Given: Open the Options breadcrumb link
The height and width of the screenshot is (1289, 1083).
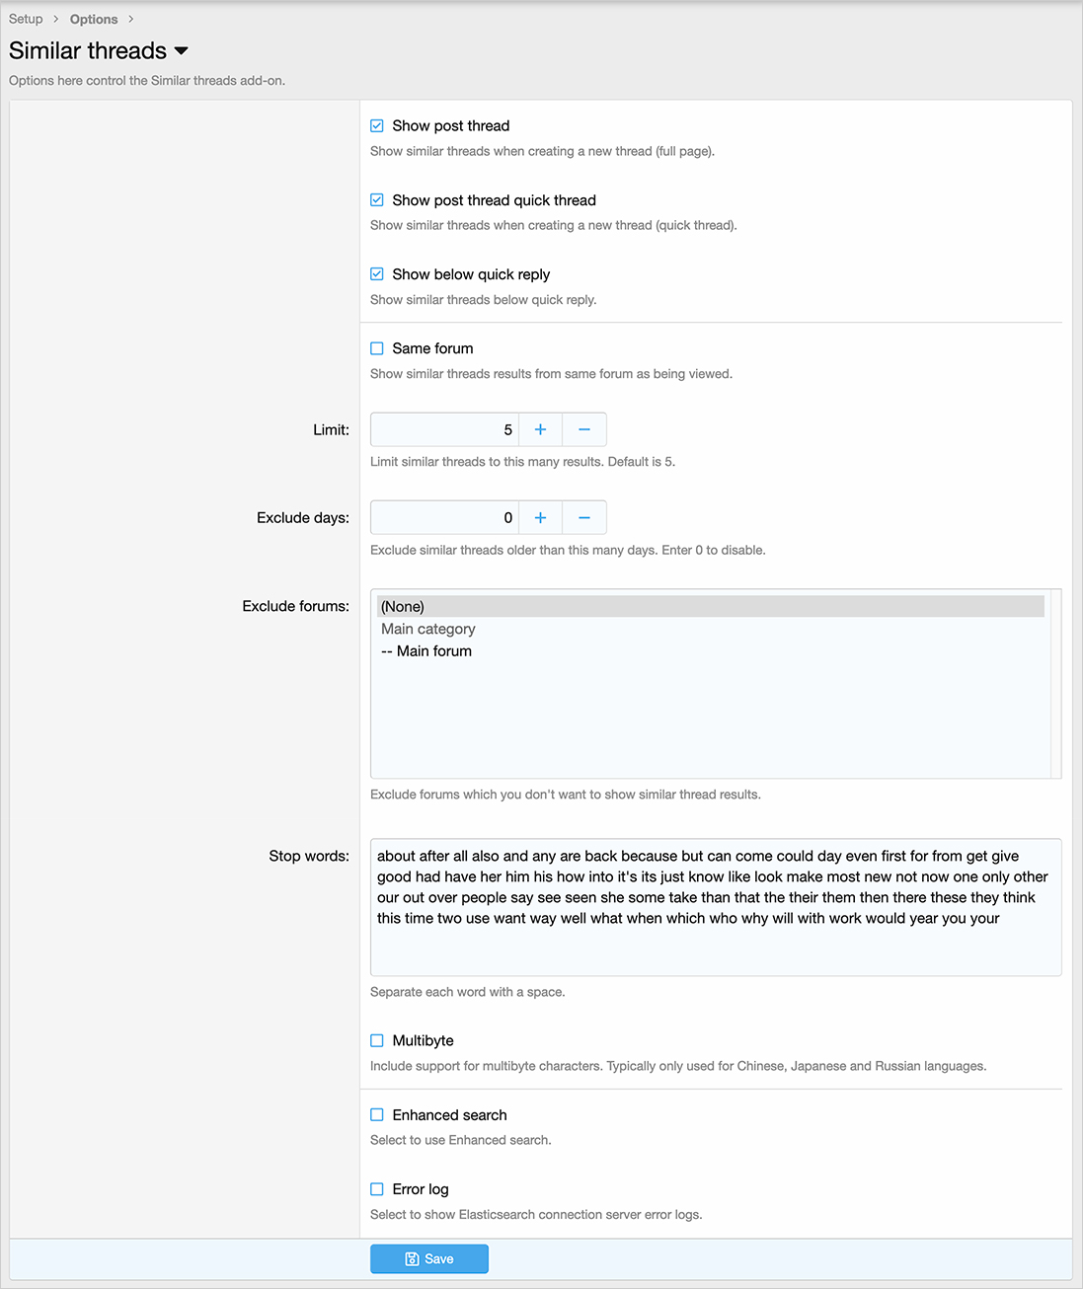Looking at the screenshot, I should point(94,19).
